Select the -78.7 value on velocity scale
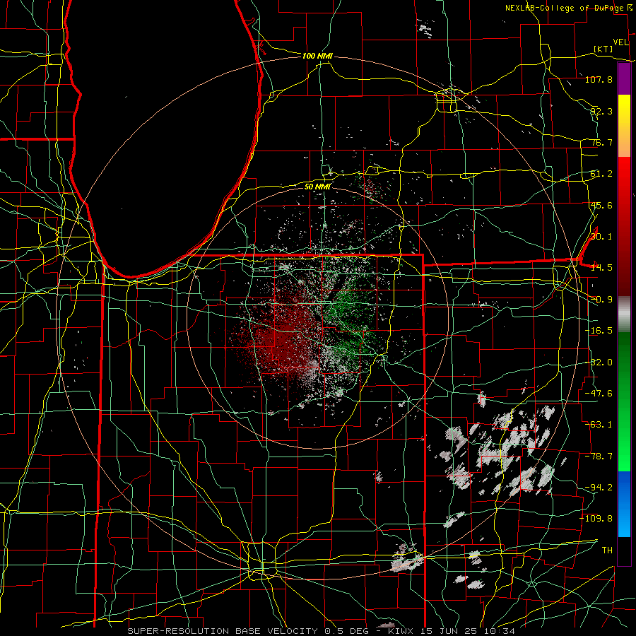 [599, 457]
